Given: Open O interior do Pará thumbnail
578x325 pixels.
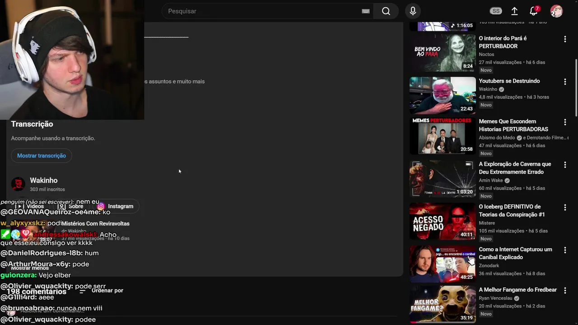Looking at the screenshot, I should (443, 53).
